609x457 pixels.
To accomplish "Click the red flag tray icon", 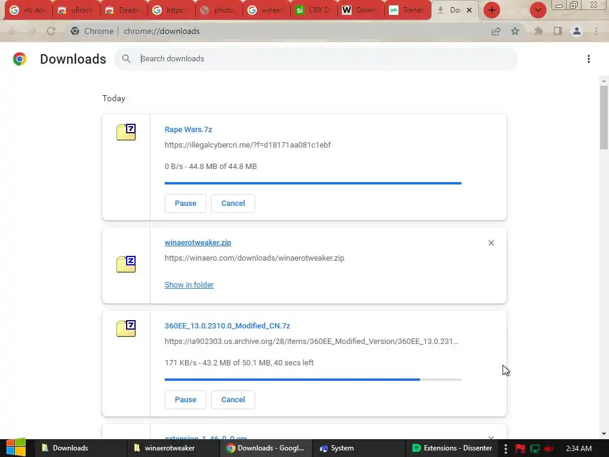I will (x=520, y=449).
